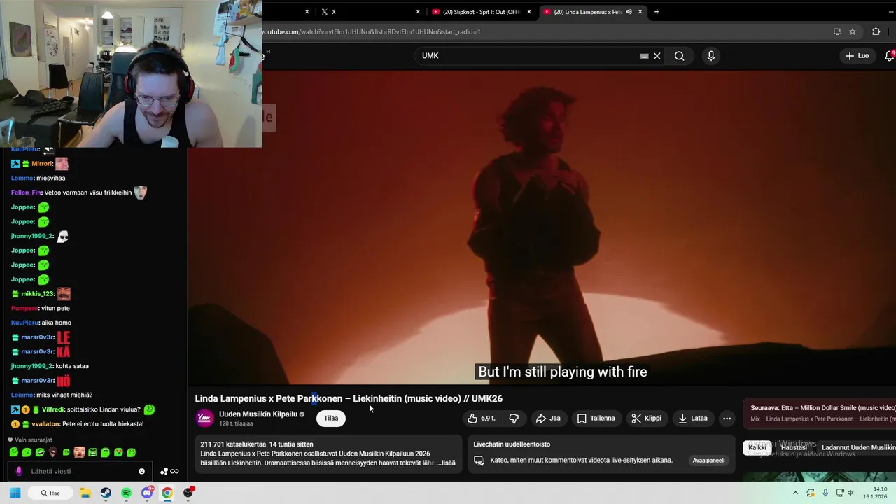
Task: Open the Luo create menu
Action: click(x=857, y=56)
